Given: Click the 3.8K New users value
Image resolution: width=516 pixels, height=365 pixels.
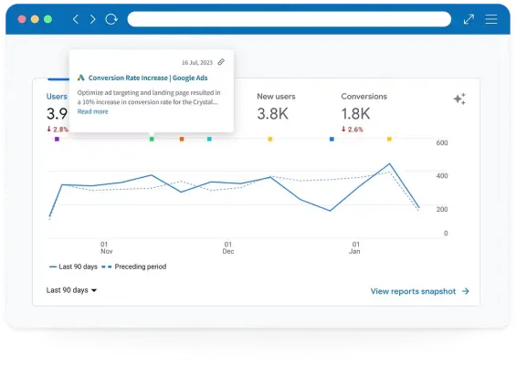Looking at the screenshot, I should pyautogui.click(x=272, y=114).
